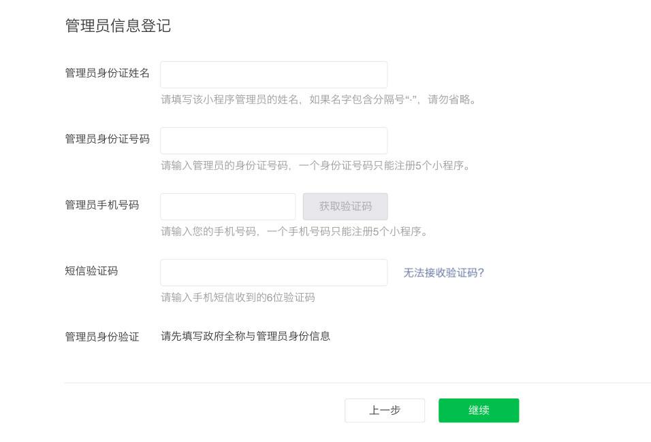651x442 pixels.
Task: Click the 管理员信息登记 page title
Action: pyautogui.click(x=118, y=26)
